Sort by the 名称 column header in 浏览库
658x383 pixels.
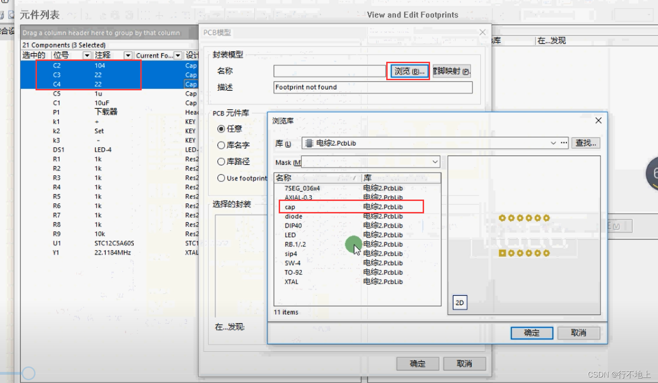pos(317,178)
